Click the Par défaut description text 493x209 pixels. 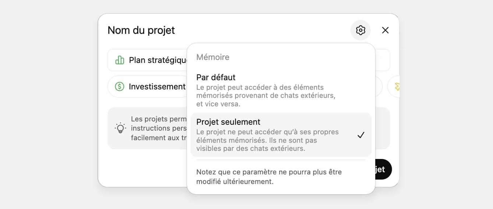pos(266,96)
